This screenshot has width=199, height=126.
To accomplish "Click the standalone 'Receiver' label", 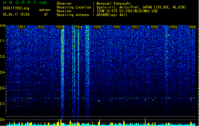I will (64, 11).
